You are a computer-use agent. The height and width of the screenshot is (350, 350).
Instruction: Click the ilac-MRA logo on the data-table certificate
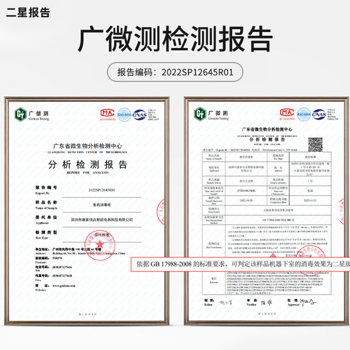pos(304,114)
